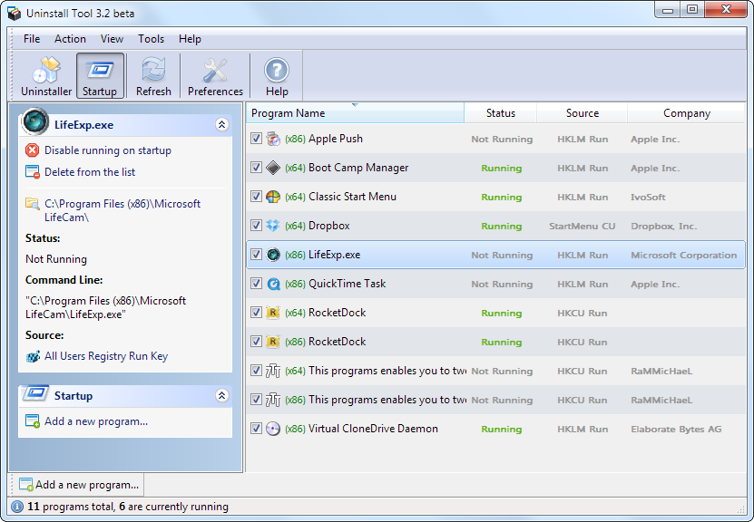Click the LifeExp.exe icon in the list
This screenshot has width=754, height=522.
tap(273, 255)
